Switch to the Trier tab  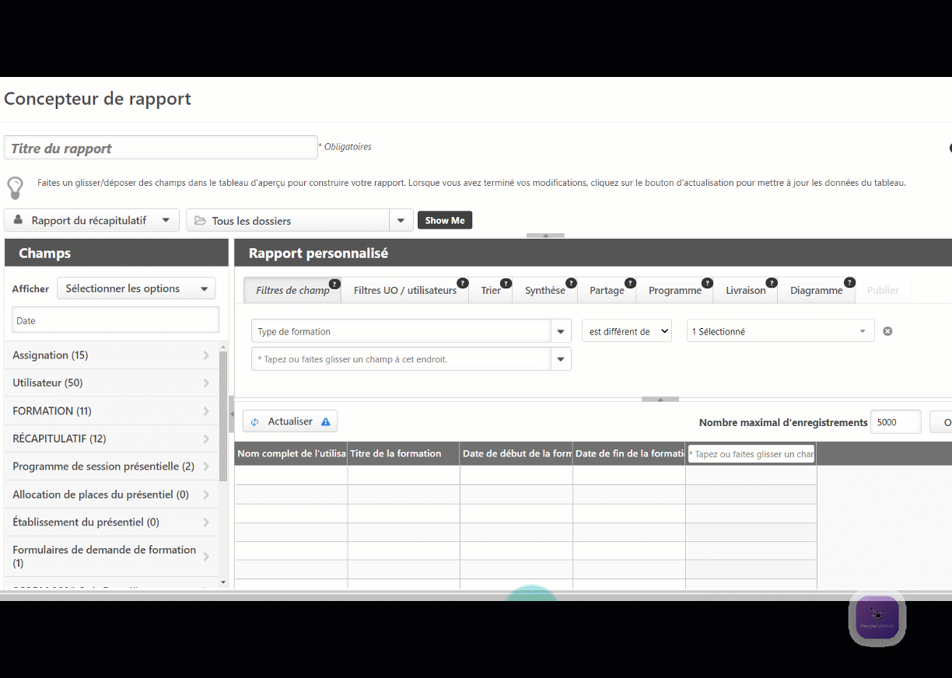coord(491,290)
